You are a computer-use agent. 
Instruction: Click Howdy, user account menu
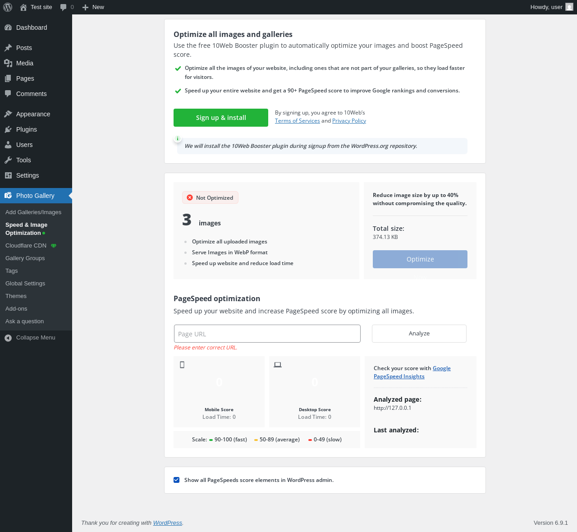(x=546, y=7)
